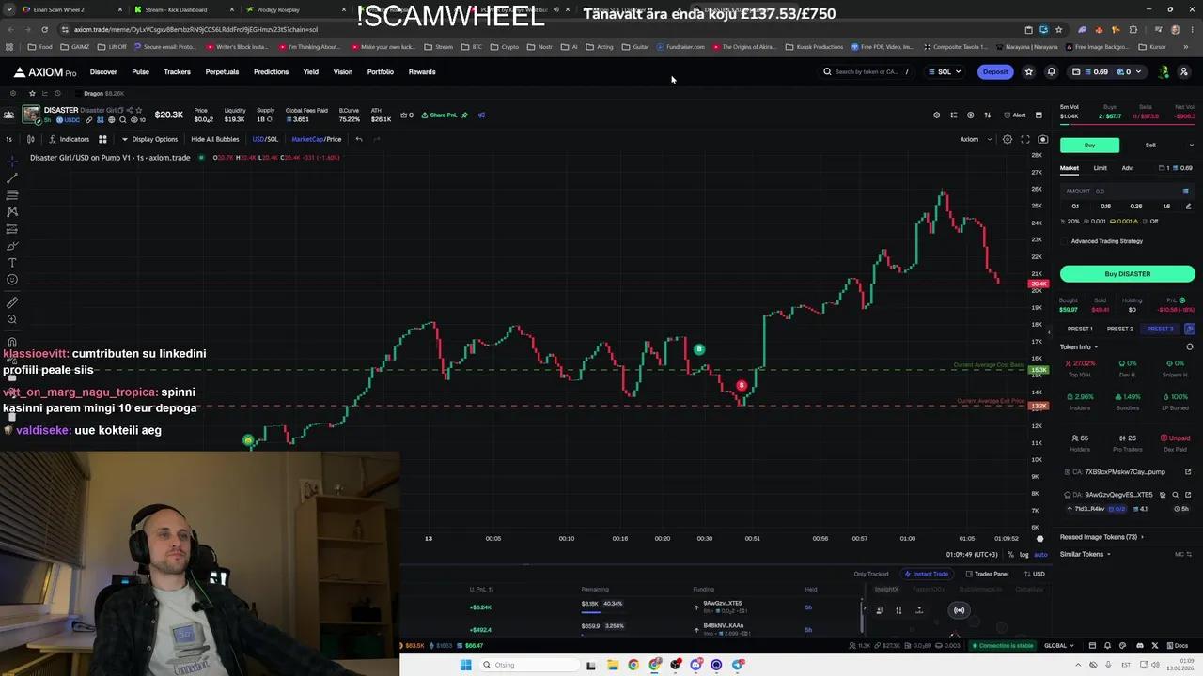Click the Deposit button
The height and width of the screenshot is (676, 1203).
[995, 71]
